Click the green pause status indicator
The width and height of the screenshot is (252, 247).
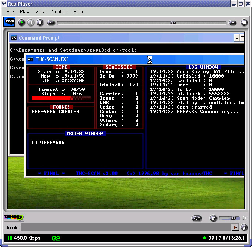click(9, 238)
